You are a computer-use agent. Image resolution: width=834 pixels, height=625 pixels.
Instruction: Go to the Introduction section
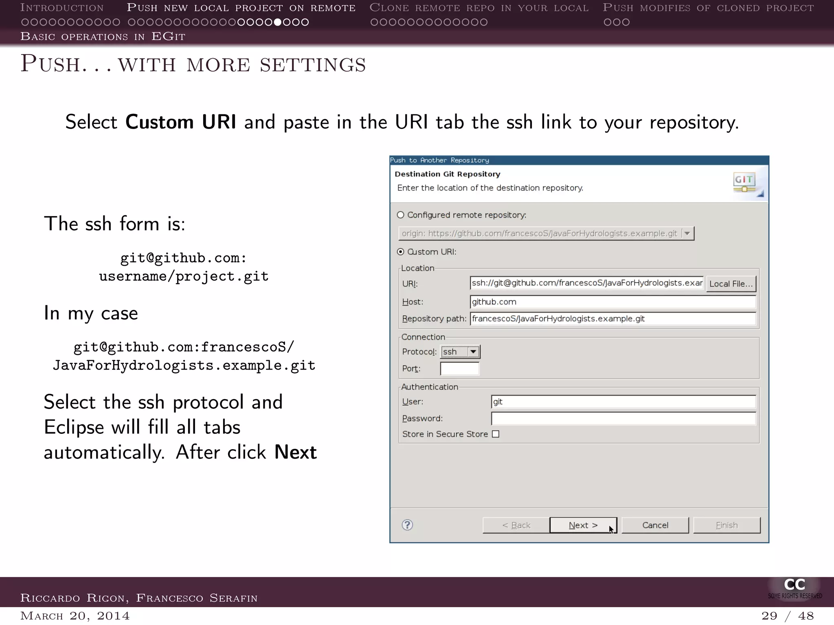(x=62, y=8)
